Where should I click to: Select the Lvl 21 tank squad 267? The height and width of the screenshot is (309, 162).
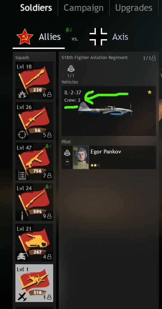(x=34, y=242)
